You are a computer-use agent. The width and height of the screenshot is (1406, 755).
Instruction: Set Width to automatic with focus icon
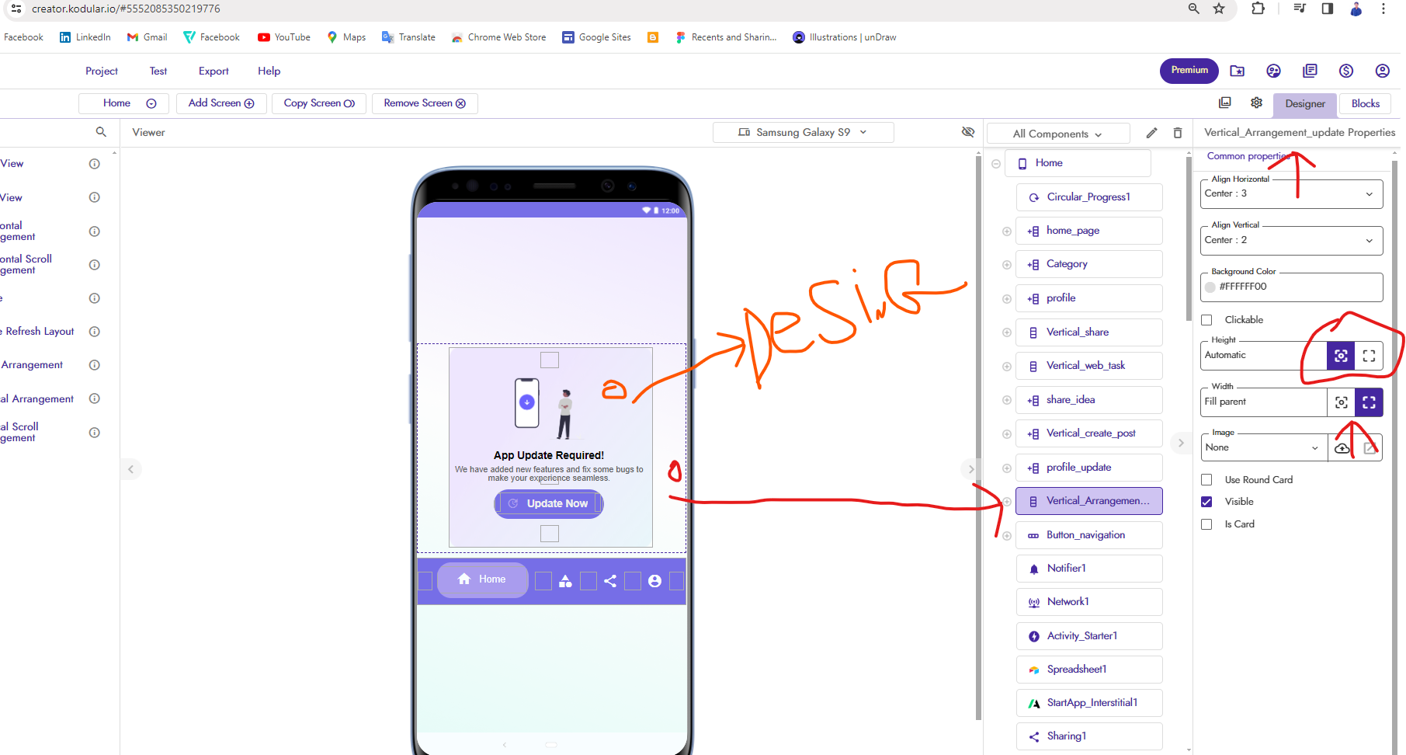(1341, 402)
